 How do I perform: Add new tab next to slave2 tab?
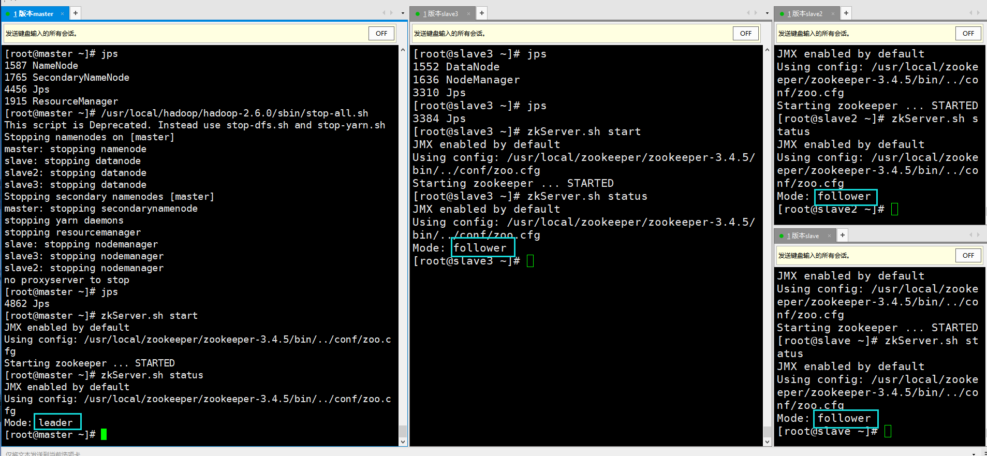[846, 13]
